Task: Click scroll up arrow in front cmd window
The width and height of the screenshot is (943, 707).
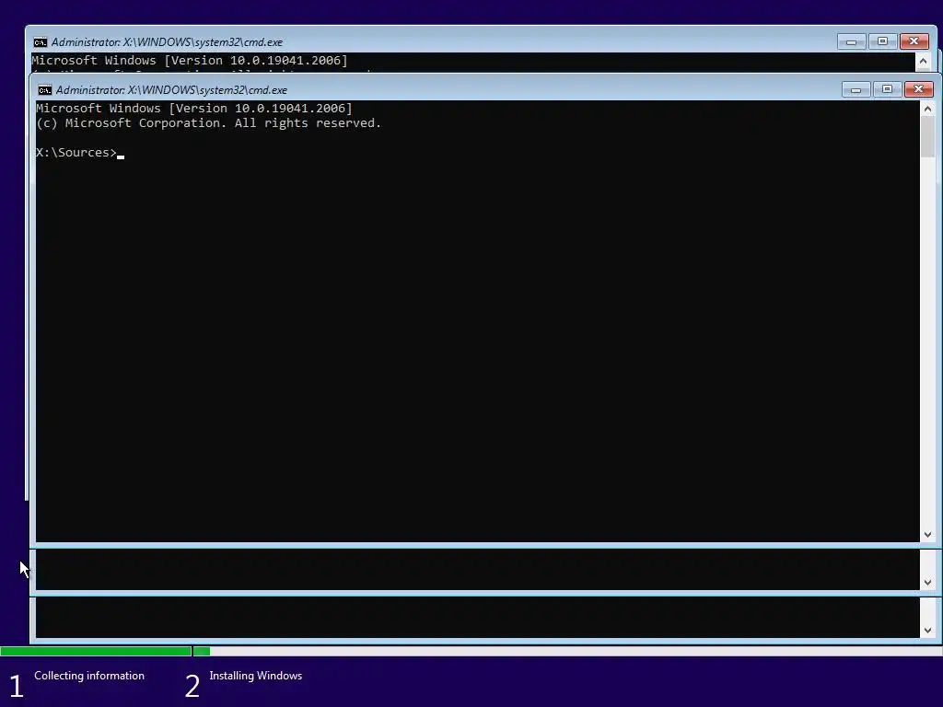Action: [x=927, y=109]
